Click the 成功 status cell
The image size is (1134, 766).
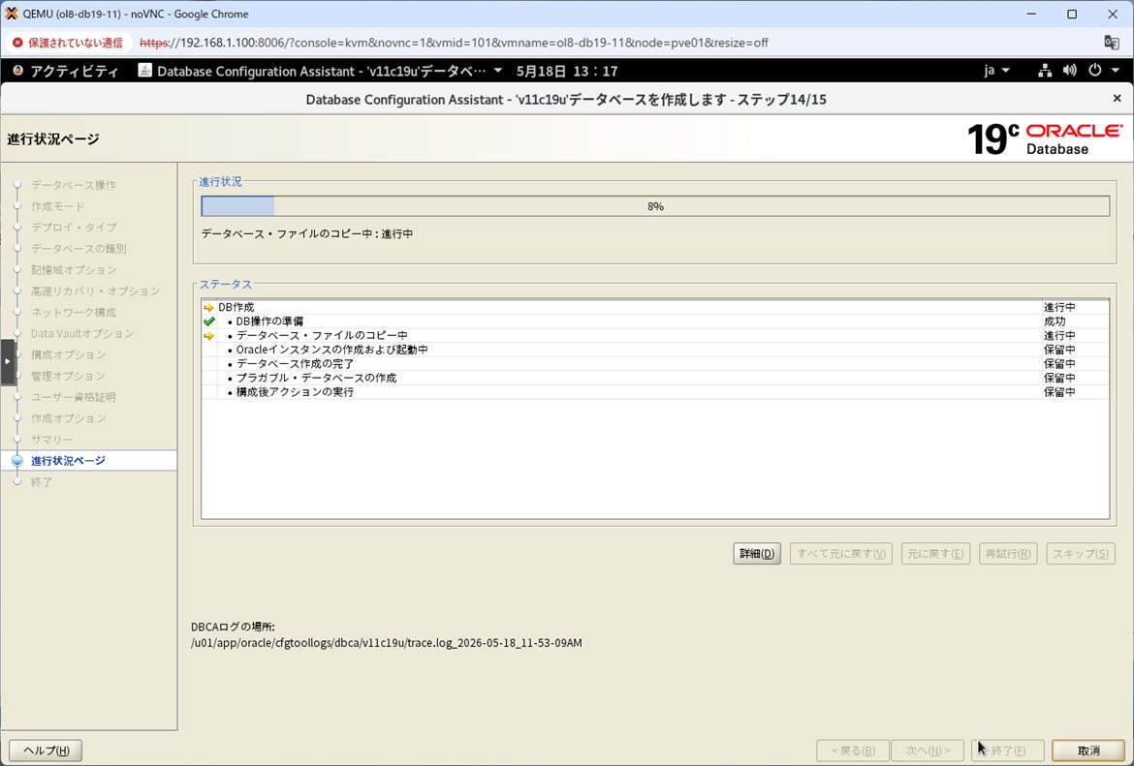point(1075,321)
